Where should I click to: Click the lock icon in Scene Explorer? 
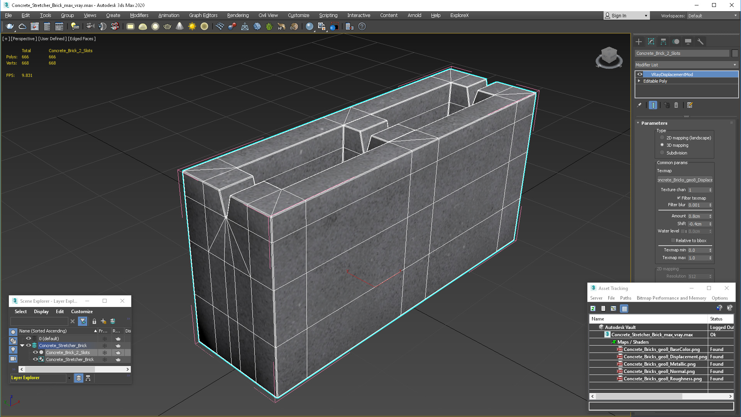click(94, 321)
